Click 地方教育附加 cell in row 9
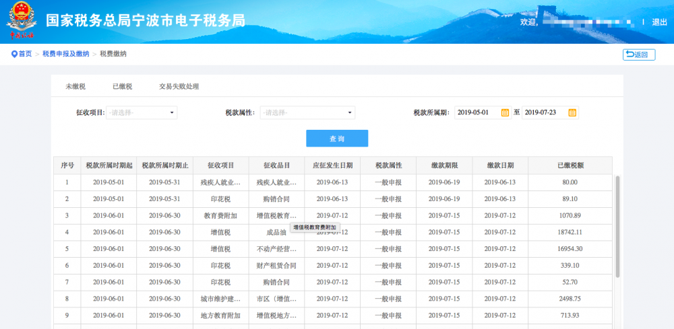 point(220,316)
